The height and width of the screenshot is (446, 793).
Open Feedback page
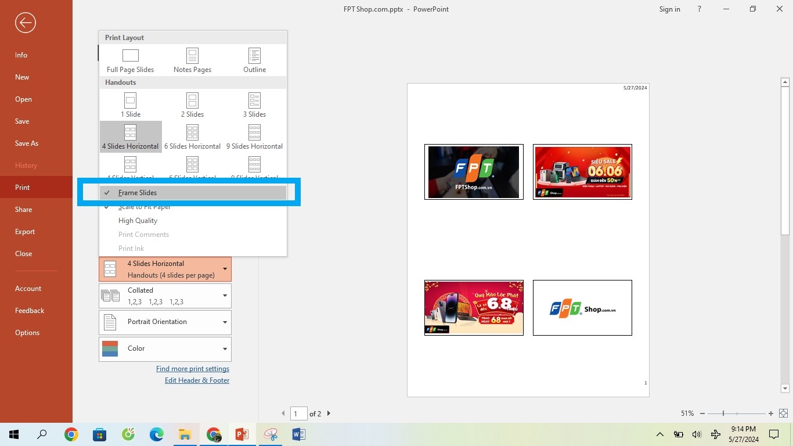36,311
